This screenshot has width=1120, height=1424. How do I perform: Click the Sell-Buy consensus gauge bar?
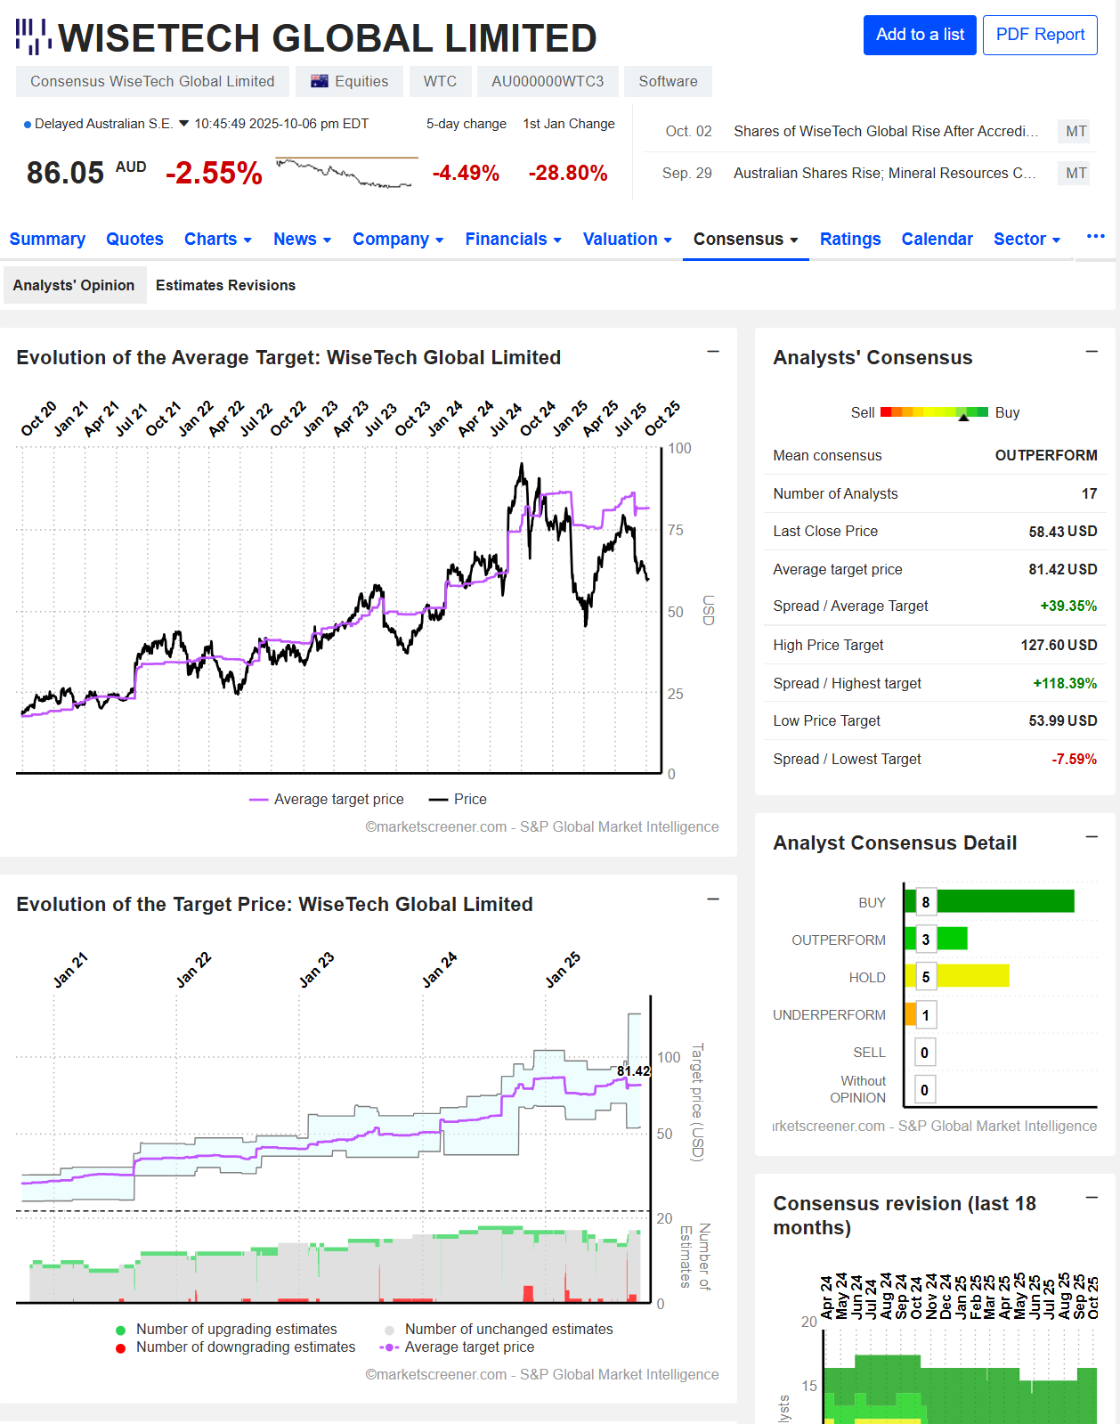click(x=934, y=412)
